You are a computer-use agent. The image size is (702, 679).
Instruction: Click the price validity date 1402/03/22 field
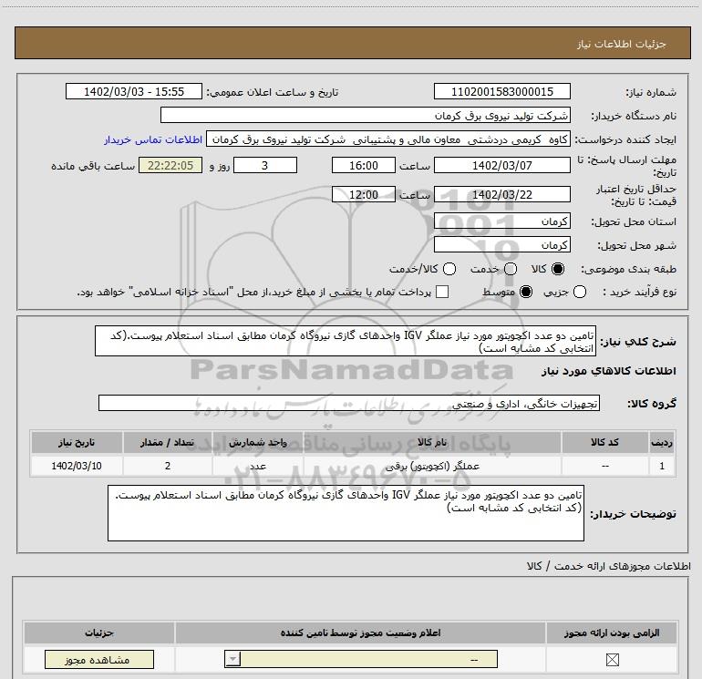pyautogui.click(x=502, y=194)
